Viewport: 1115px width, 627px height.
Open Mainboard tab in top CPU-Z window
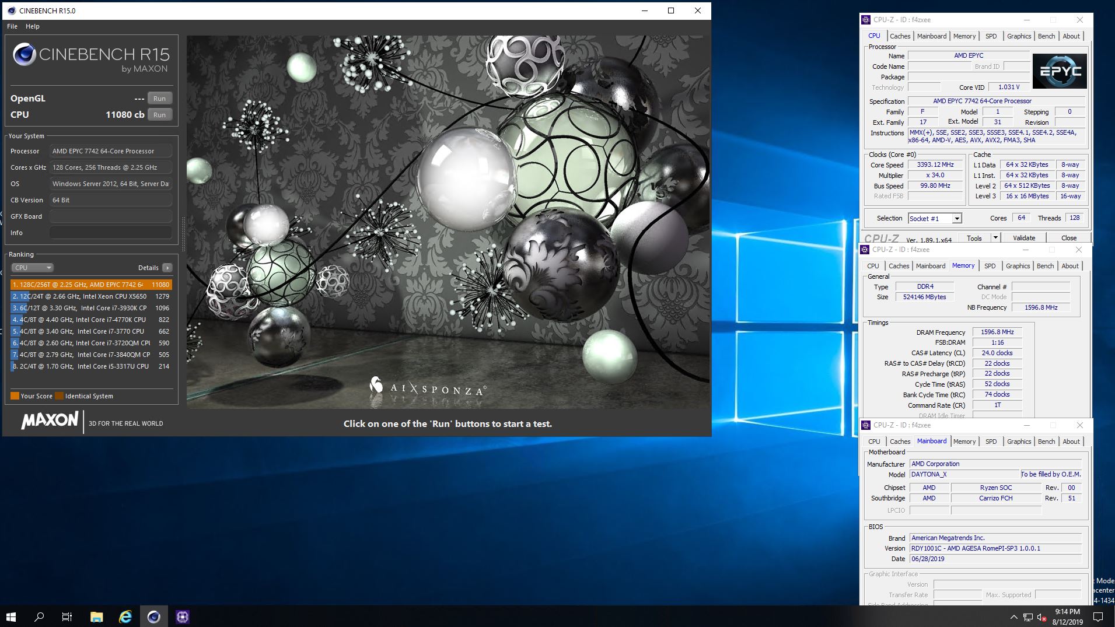pyautogui.click(x=932, y=36)
